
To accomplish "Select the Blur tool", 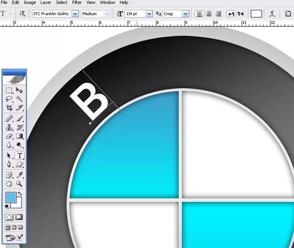I will (x=9, y=145).
